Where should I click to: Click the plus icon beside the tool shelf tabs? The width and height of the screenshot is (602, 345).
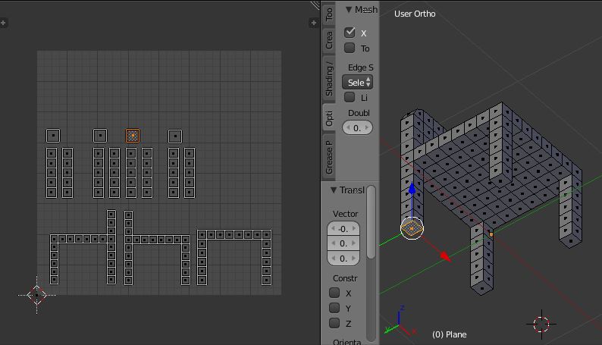click(x=314, y=23)
